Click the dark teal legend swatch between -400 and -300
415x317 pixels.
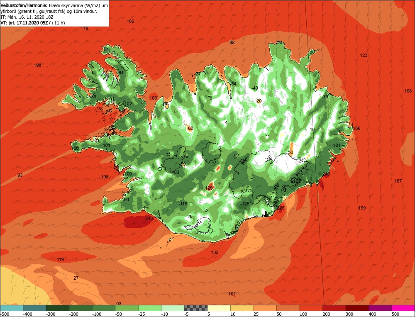(34, 308)
